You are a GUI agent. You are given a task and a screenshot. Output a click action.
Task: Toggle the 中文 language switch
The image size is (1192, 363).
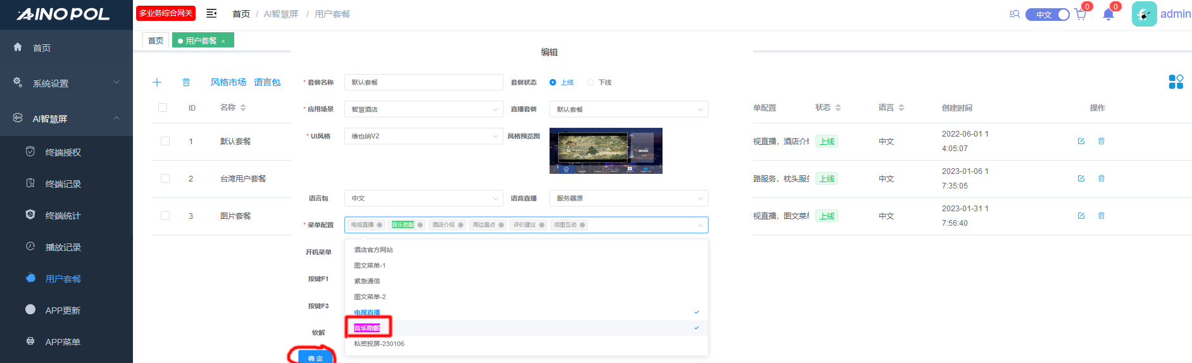pyautogui.click(x=1048, y=15)
